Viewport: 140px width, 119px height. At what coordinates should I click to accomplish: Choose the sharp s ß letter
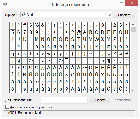(x=115, y=75)
